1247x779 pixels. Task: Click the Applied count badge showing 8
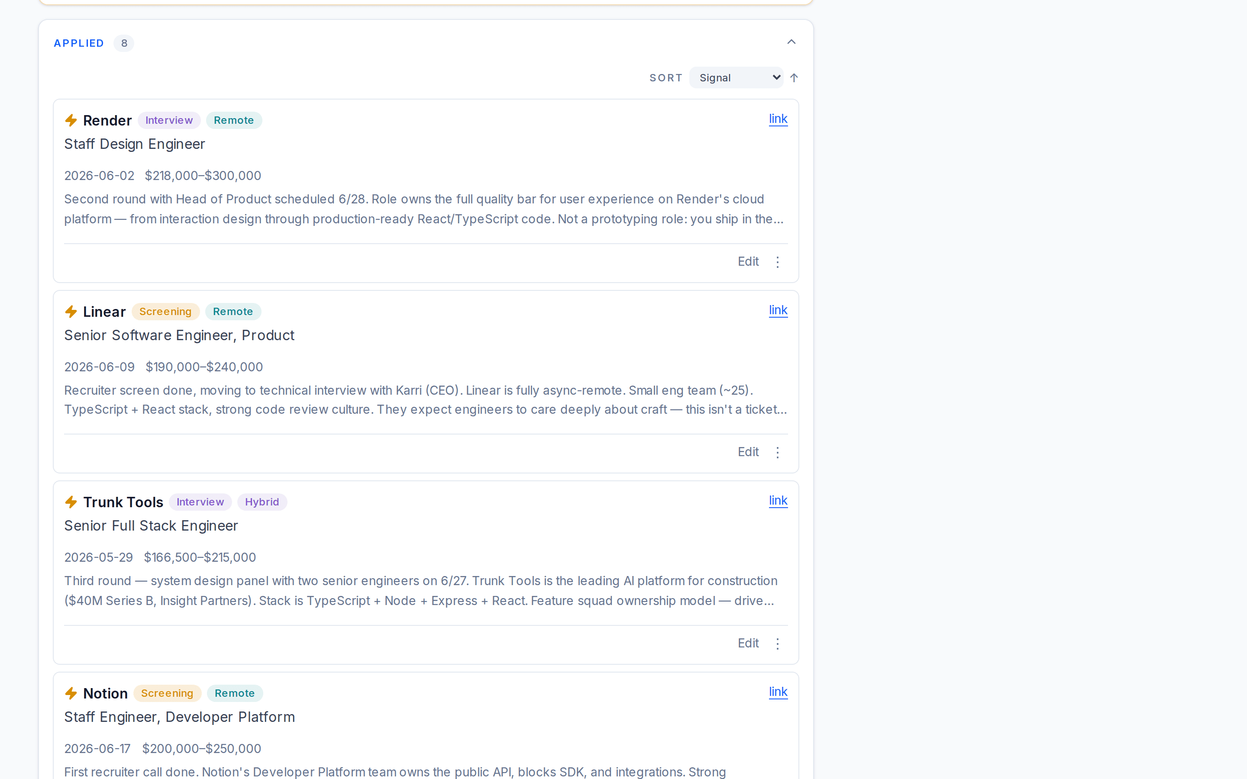[124, 43]
